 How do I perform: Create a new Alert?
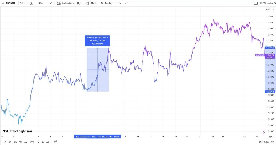pyautogui.click(x=91, y=3)
